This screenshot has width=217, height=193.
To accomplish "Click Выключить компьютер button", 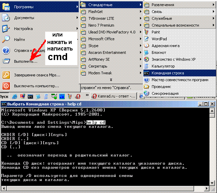I will (36, 86).
